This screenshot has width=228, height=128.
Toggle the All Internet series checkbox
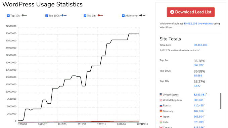click(123, 15)
